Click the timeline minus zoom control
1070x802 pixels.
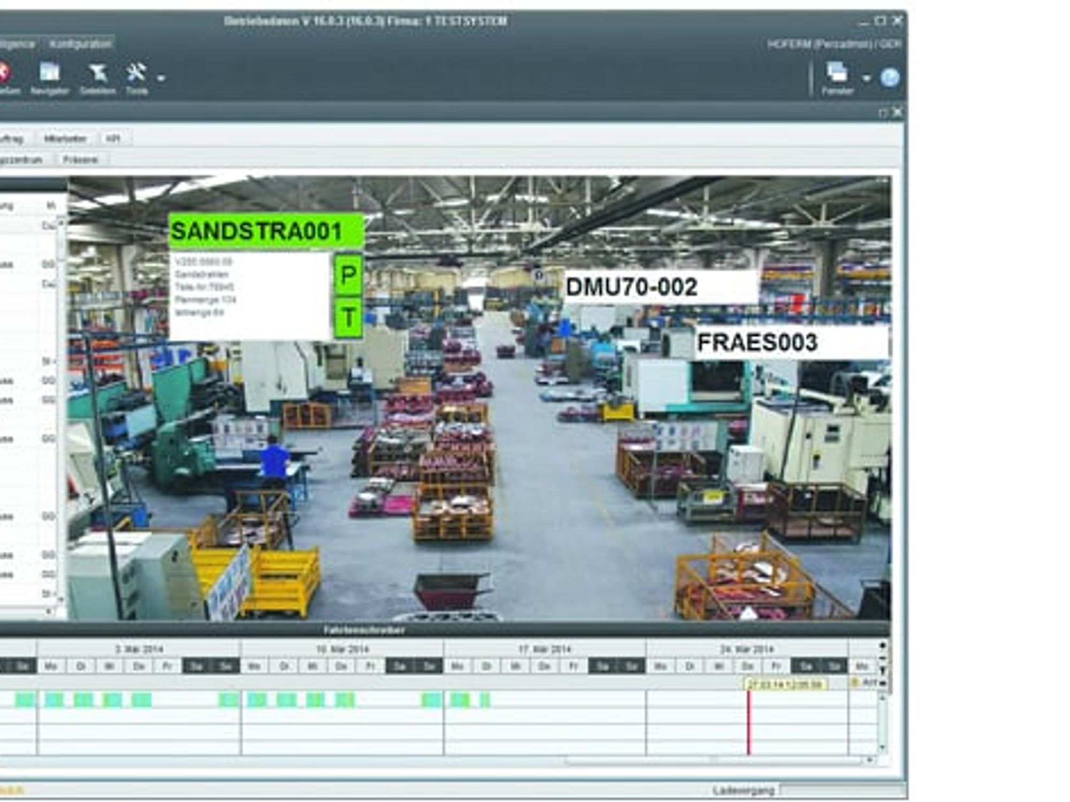point(883,658)
